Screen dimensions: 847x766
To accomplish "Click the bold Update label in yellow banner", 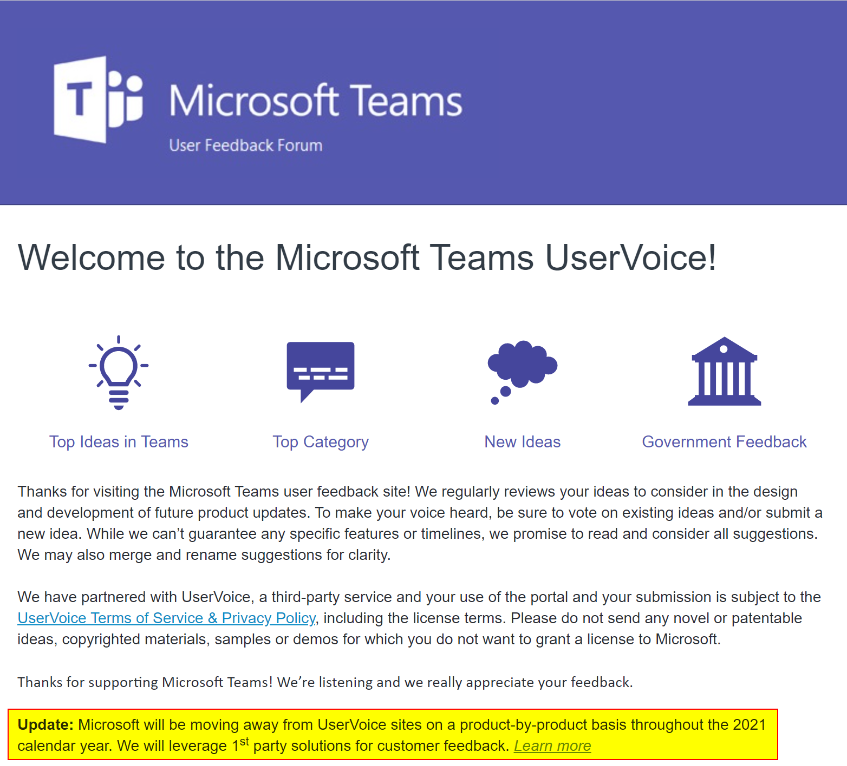I will (45, 725).
